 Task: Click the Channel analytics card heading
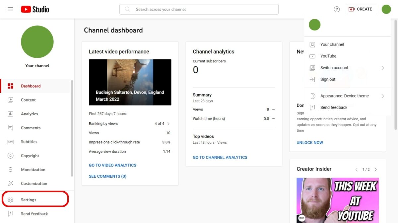[214, 52]
